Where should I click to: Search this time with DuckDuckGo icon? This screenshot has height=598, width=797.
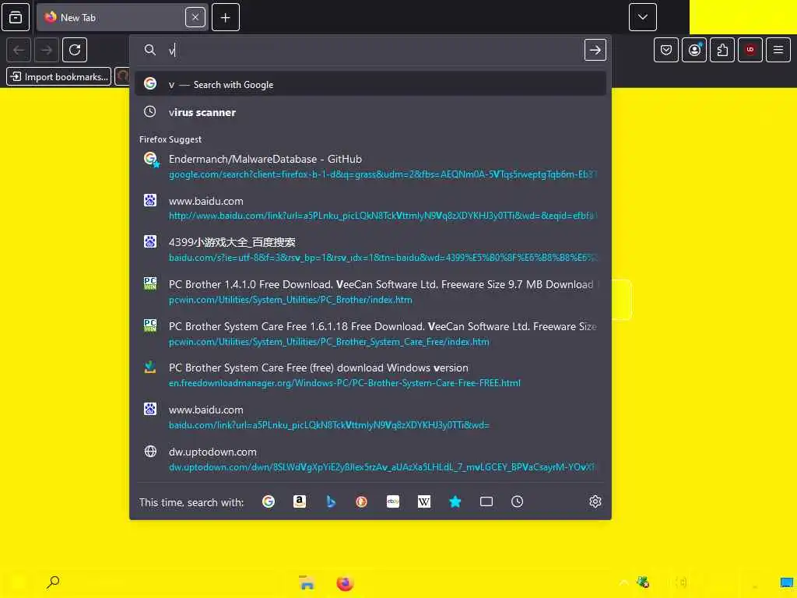coord(361,502)
